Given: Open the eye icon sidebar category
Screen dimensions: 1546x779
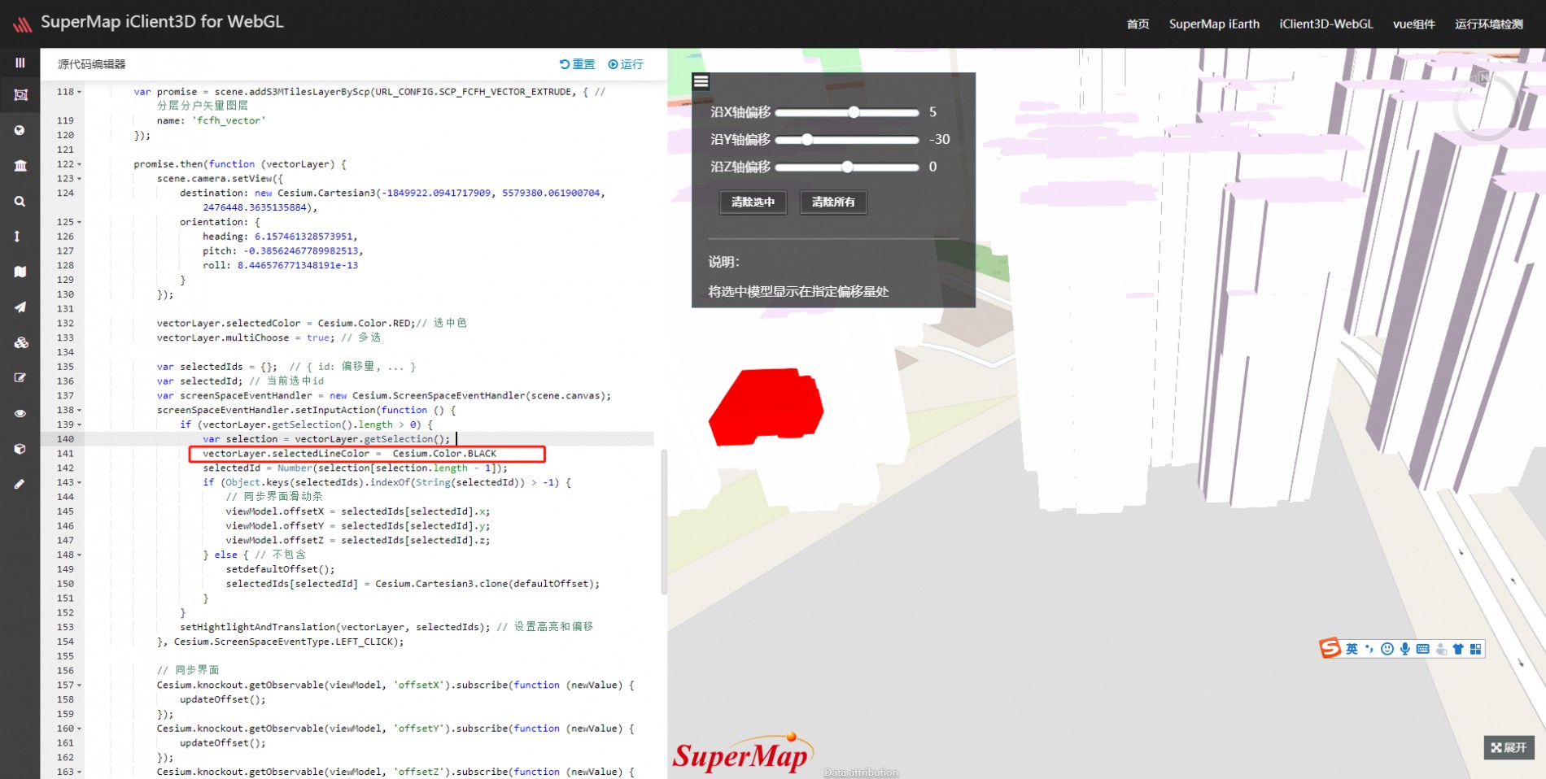Looking at the screenshot, I should coord(20,413).
